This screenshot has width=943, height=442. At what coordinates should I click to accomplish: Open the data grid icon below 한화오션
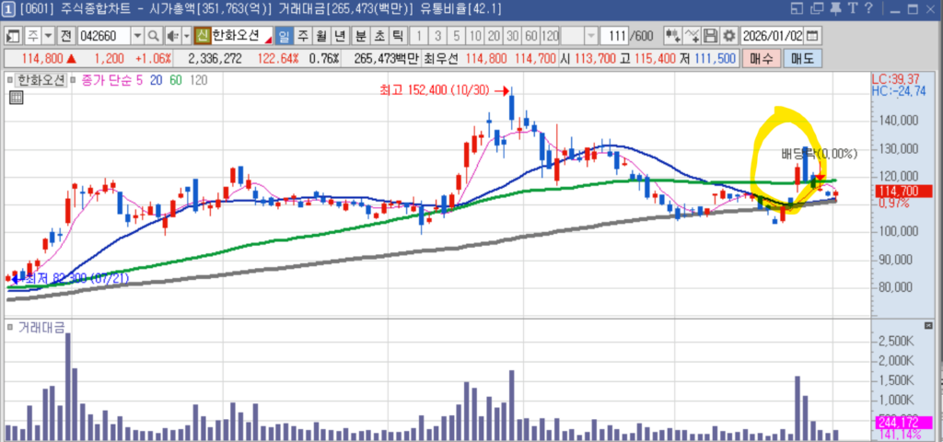tap(16, 99)
